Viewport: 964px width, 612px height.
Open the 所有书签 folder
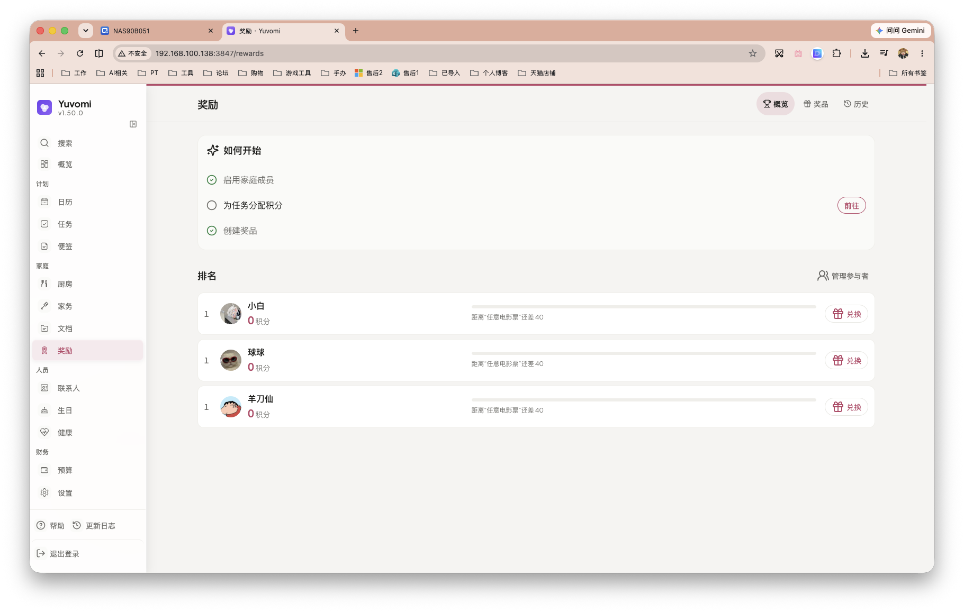(907, 73)
